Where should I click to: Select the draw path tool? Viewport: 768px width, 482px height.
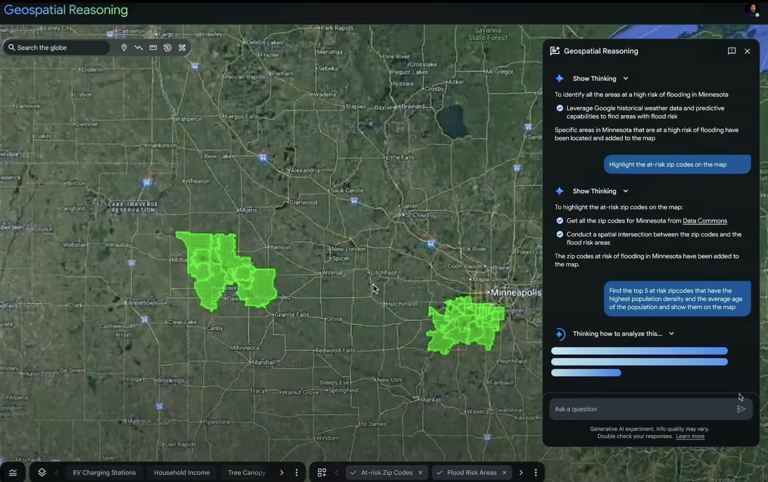[x=139, y=48]
